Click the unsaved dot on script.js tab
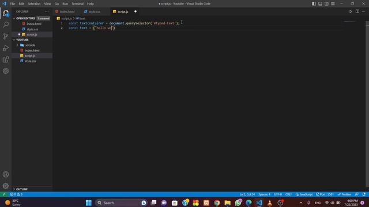 coord(135,11)
